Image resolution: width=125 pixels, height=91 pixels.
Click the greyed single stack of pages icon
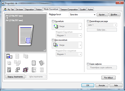(9, 63)
